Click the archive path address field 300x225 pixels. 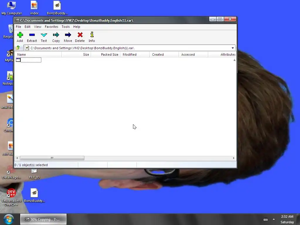(129, 48)
